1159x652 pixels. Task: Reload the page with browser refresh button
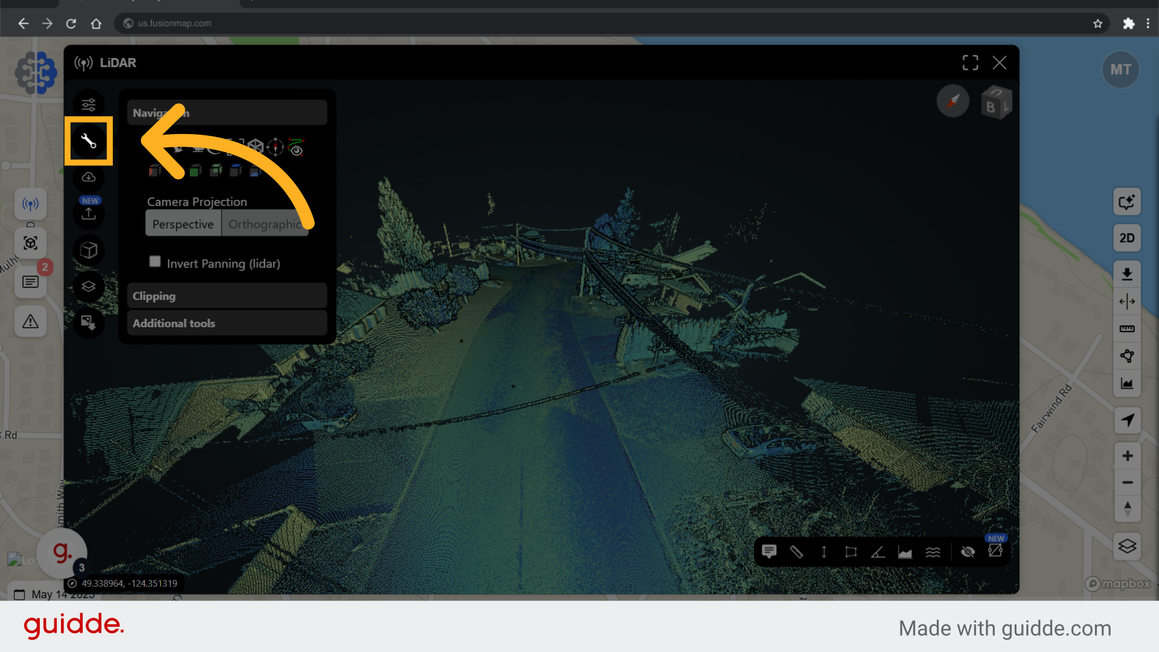71,24
